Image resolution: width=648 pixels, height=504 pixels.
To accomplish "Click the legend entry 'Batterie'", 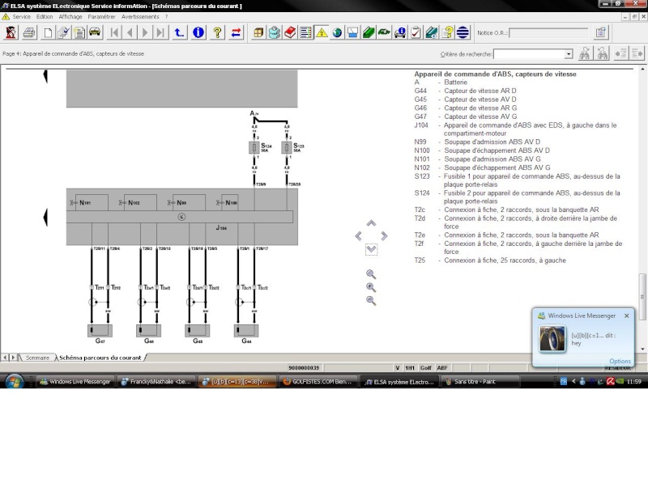I will (455, 83).
